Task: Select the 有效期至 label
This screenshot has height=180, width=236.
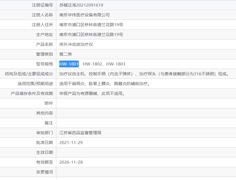Action: [x=45, y=162]
